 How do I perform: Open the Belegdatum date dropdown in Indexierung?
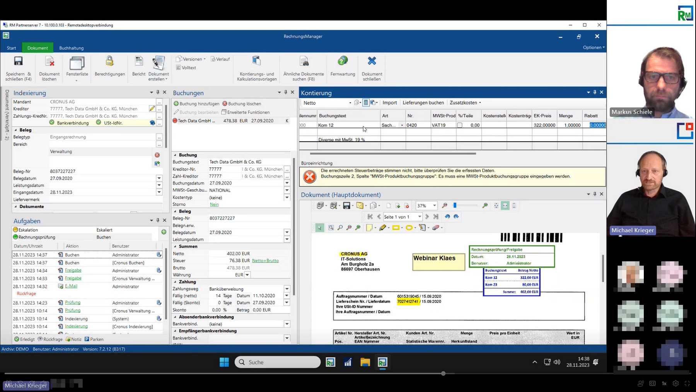tap(159, 178)
